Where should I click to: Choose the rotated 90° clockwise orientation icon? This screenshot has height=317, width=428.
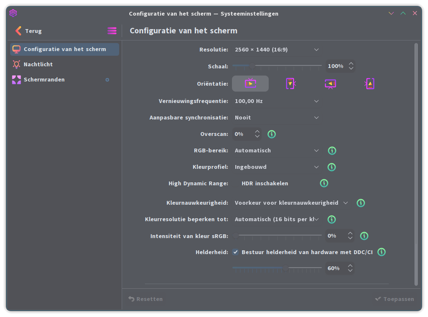[x=290, y=84]
